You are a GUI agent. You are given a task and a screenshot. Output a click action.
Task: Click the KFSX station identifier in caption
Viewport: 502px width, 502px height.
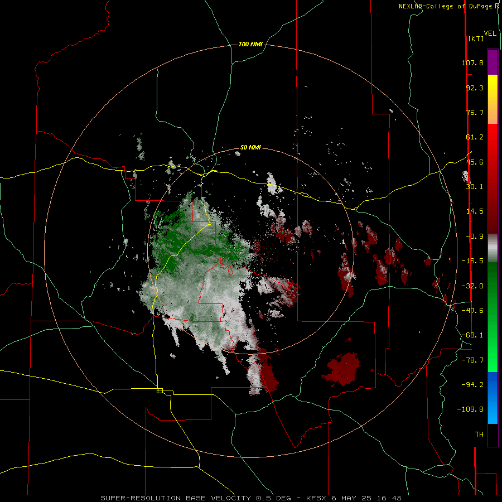pyautogui.click(x=317, y=498)
